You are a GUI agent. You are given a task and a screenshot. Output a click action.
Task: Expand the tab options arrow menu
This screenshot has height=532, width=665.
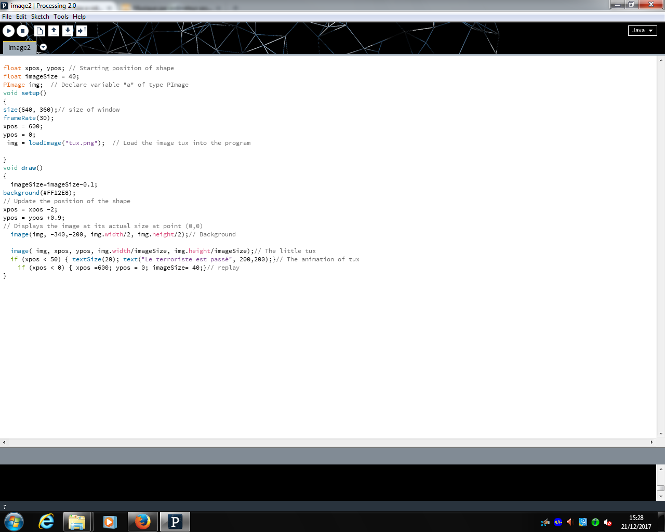(x=44, y=47)
